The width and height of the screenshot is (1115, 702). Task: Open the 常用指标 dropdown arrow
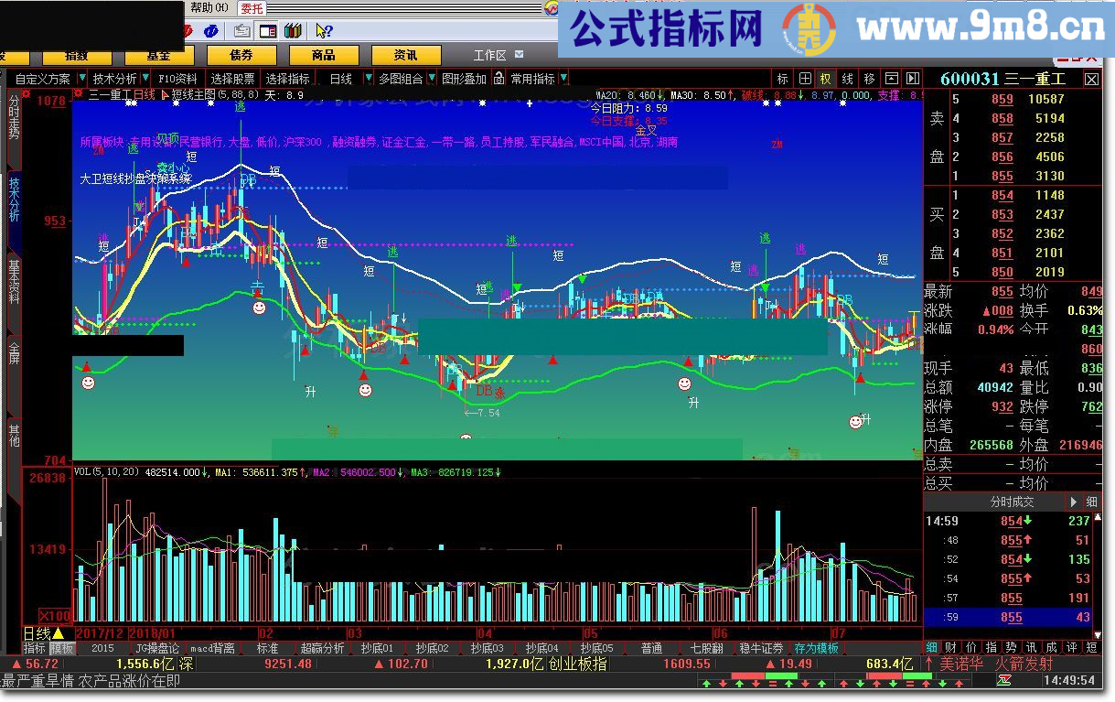[563, 78]
